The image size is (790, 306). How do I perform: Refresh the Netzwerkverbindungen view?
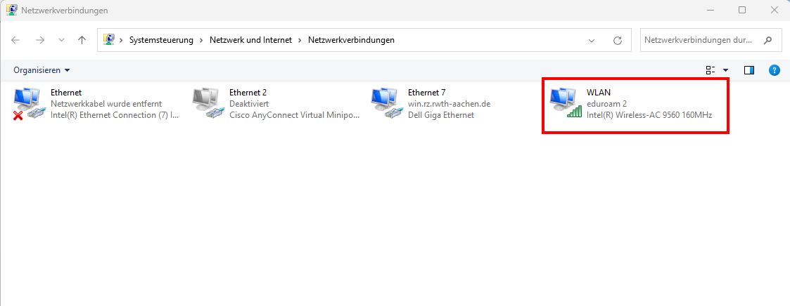tap(617, 41)
